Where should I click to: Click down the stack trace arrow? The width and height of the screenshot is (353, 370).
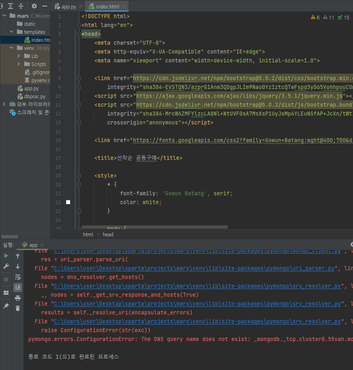coord(18,267)
